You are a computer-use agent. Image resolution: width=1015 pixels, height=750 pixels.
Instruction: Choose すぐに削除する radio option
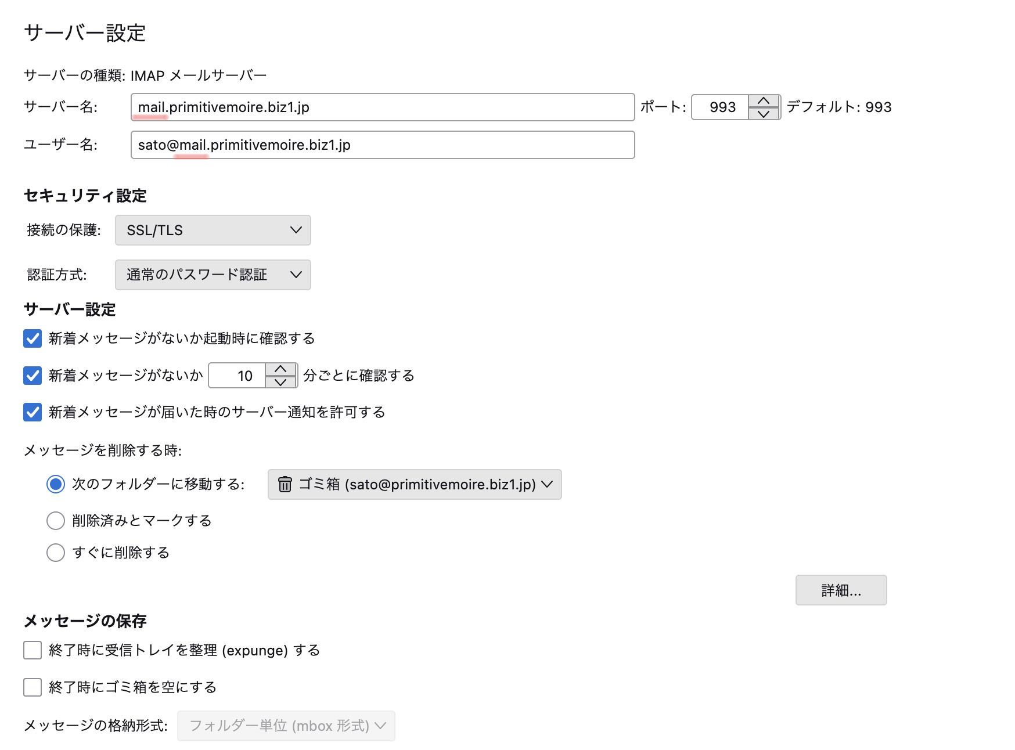pyautogui.click(x=56, y=553)
